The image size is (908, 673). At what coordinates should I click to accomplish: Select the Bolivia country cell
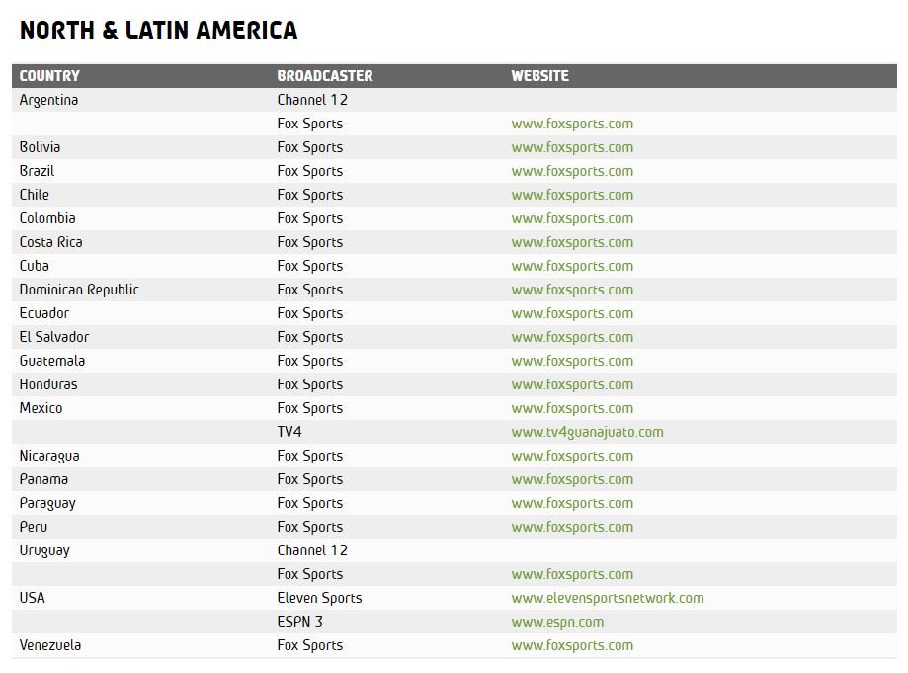pos(40,147)
